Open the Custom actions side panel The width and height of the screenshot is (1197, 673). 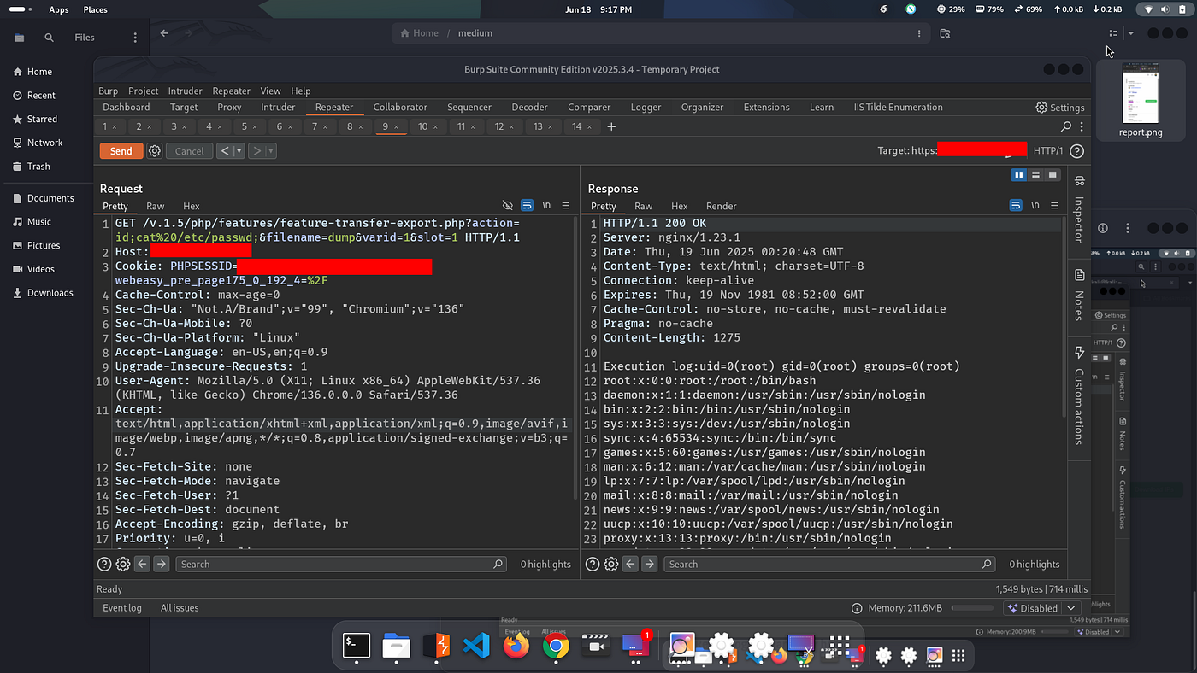pos(1079,395)
